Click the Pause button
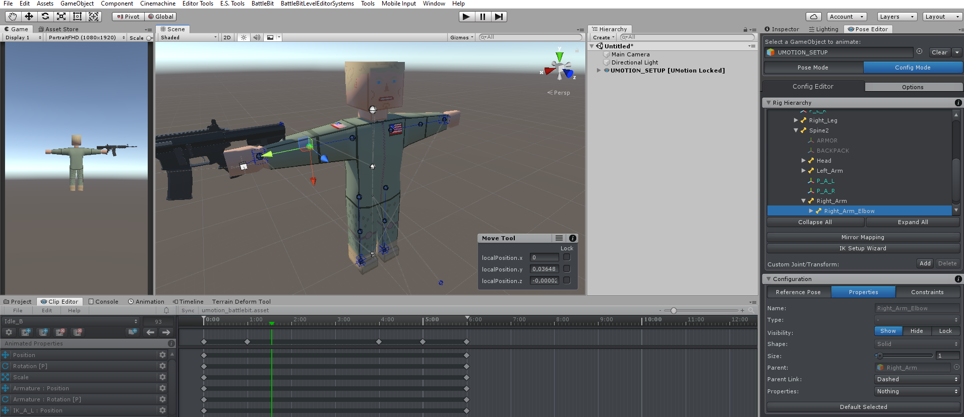964x417 pixels. click(x=483, y=17)
